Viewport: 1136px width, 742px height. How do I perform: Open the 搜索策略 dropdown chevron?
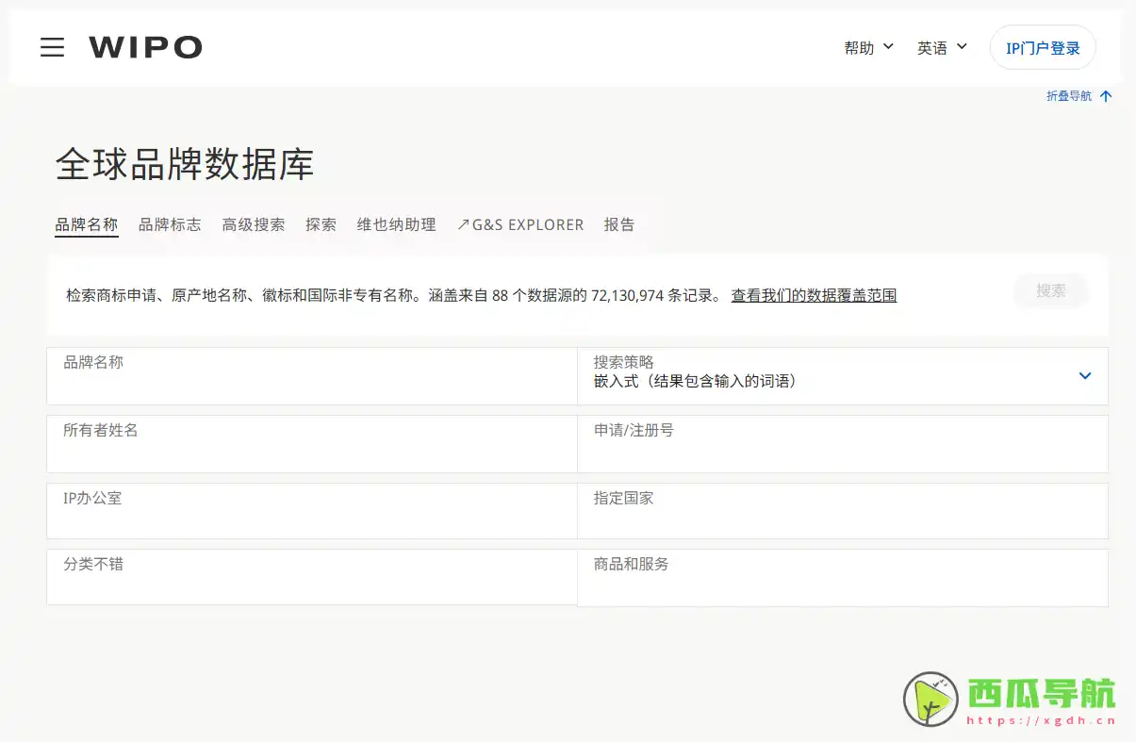(1084, 375)
